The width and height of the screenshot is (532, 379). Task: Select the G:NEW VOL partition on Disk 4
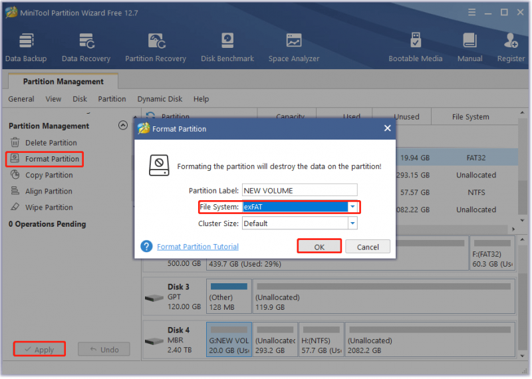pos(229,340)
